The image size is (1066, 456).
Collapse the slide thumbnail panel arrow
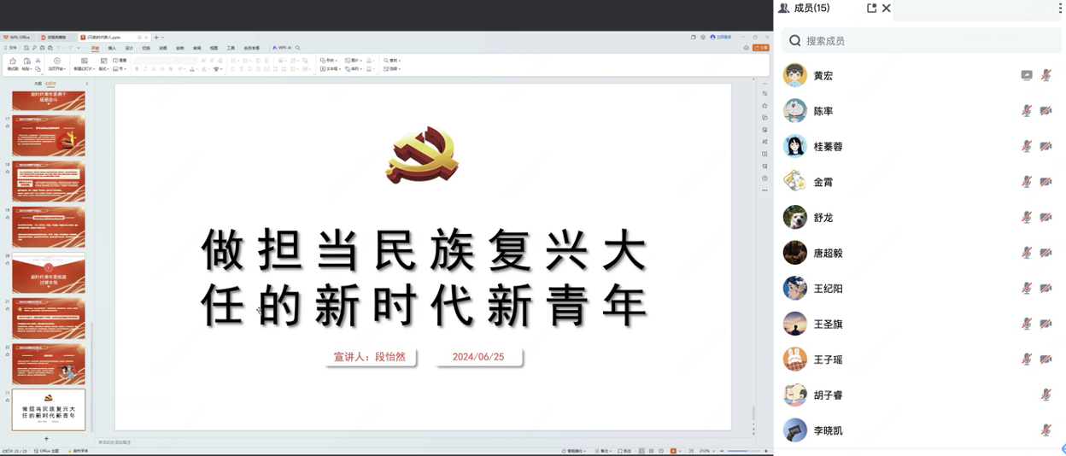86,84
